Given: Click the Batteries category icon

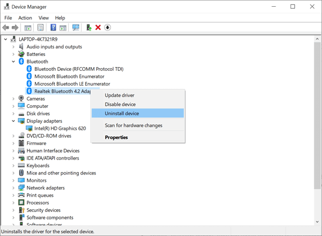Looking at the screenshot, I should click(x=21, y=54).
